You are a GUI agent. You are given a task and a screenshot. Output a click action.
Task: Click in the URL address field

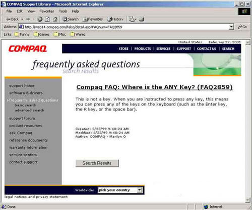point(126,27)
